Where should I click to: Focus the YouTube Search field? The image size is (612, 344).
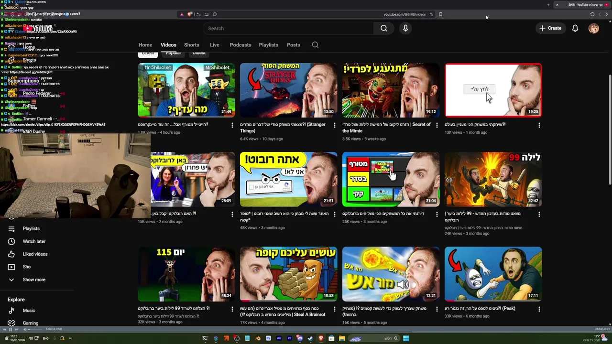tap(289, 28)
